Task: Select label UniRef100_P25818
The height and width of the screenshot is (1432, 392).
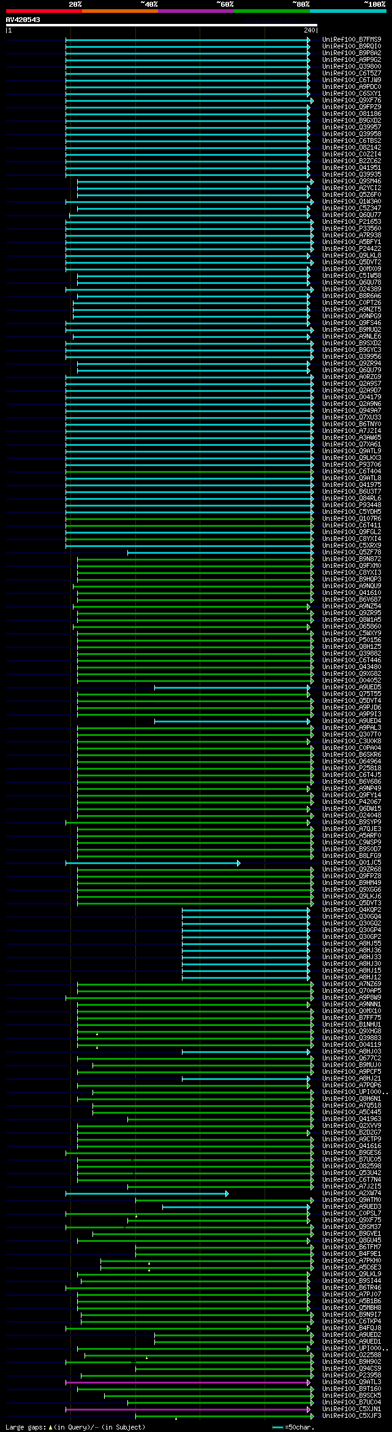Action: tap(352, 768)
